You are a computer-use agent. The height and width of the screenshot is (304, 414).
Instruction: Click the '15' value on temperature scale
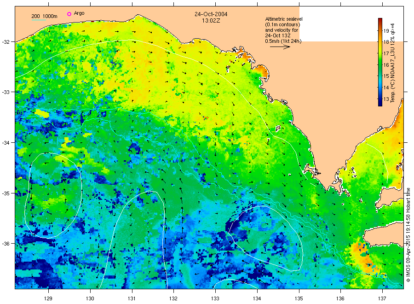tap(386, 76)
